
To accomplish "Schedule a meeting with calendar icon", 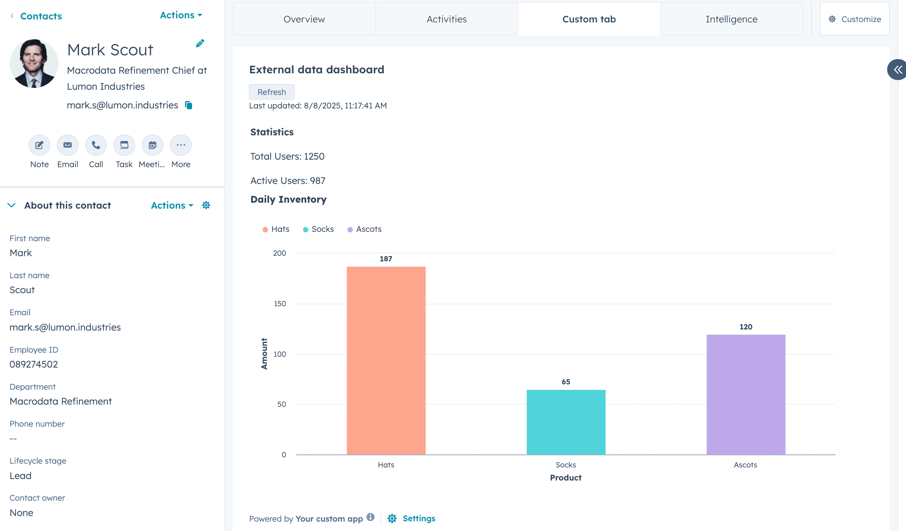I will click(x=152, y=145).
